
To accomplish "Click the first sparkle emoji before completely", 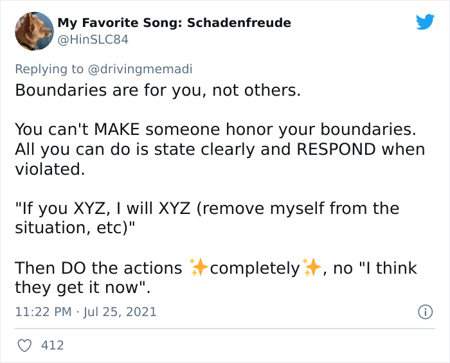I will (199, 267).
